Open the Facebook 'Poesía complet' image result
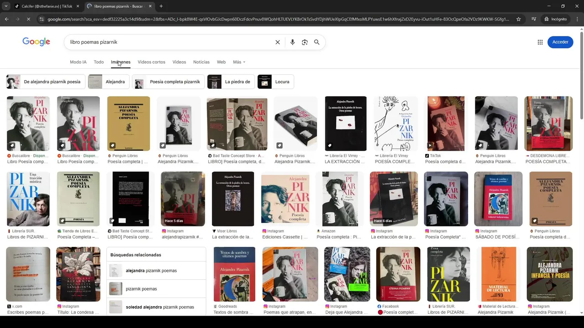The width and height of the screenshot is (584, 328). pos(397,274)
